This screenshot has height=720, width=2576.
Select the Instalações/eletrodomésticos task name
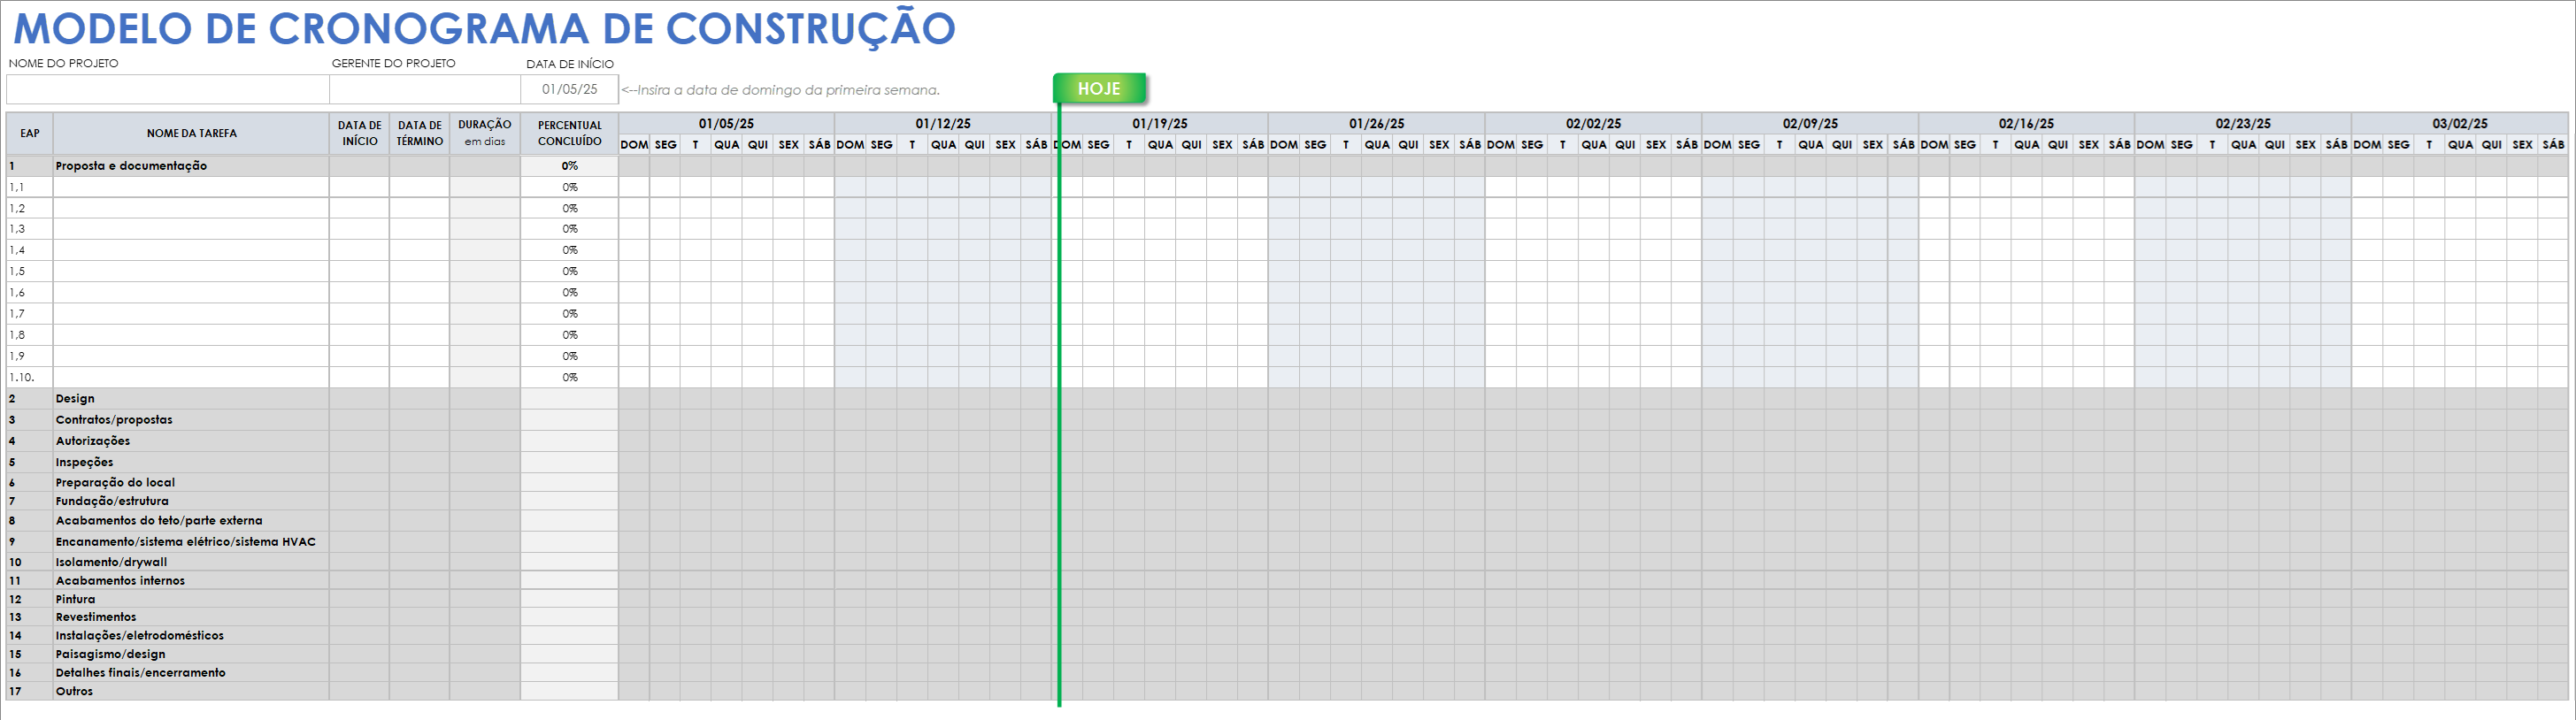[140, 635]
